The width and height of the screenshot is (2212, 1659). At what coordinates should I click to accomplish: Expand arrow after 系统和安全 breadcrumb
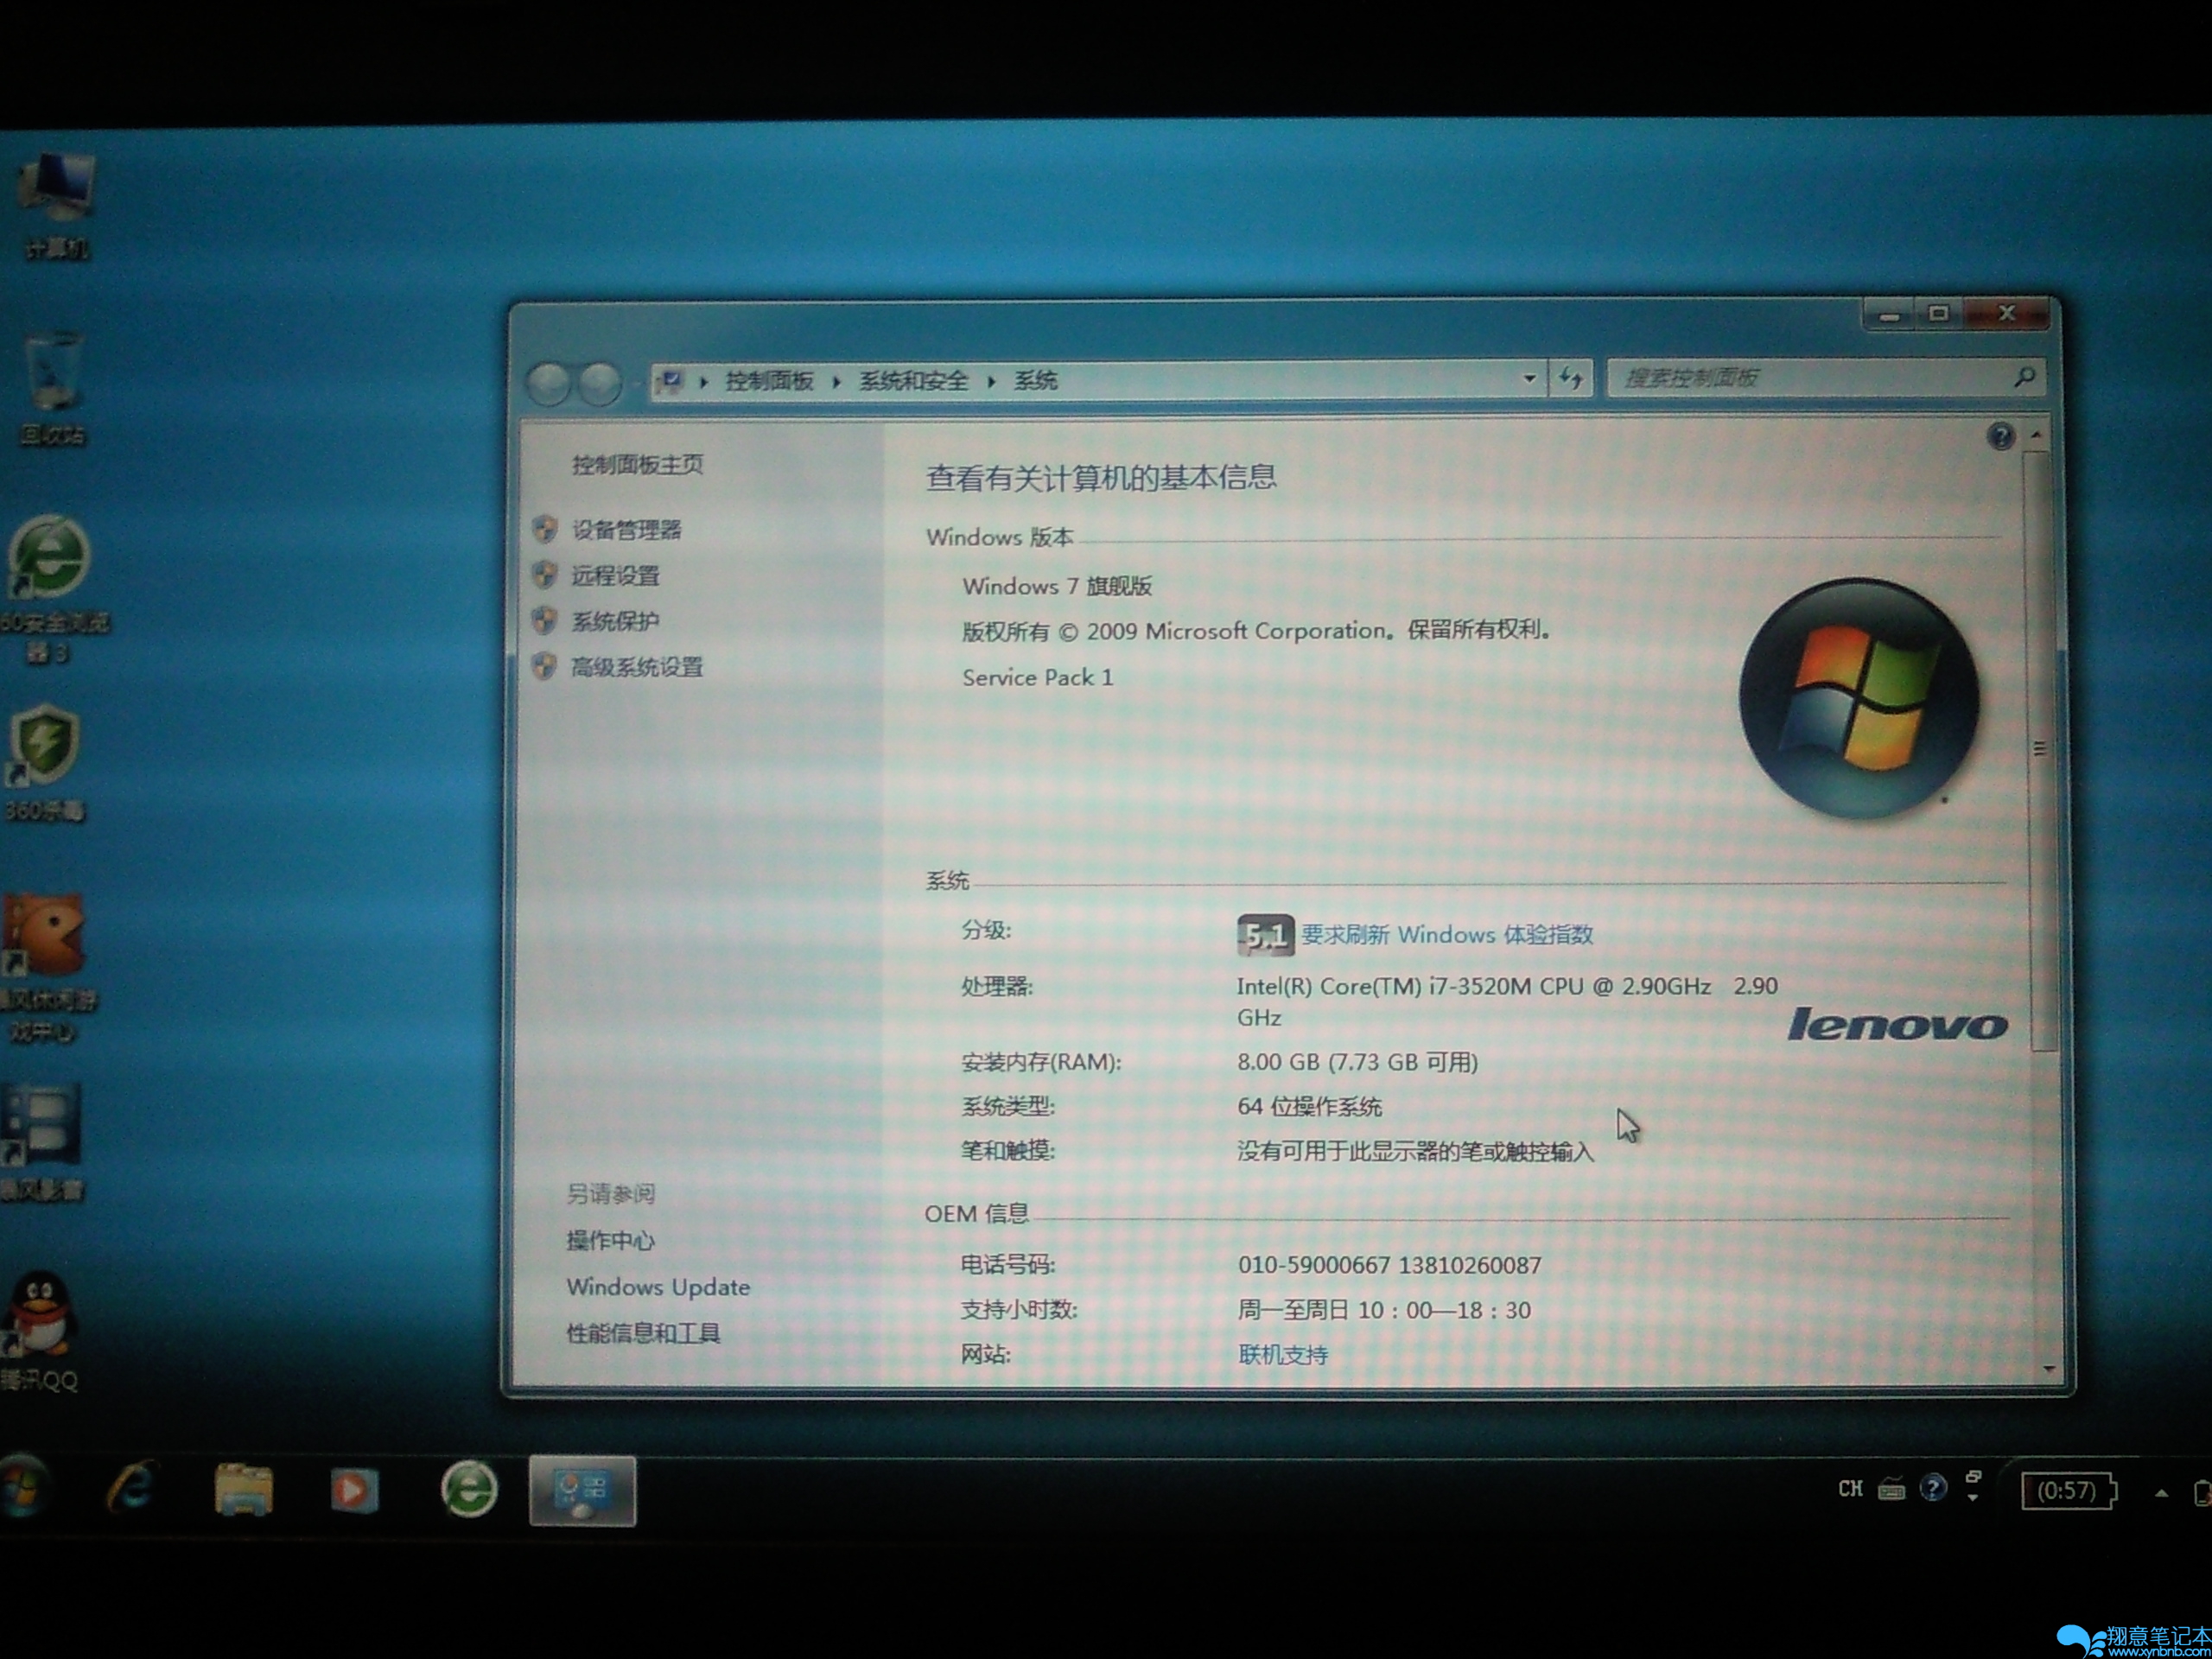tap(991, 381)
